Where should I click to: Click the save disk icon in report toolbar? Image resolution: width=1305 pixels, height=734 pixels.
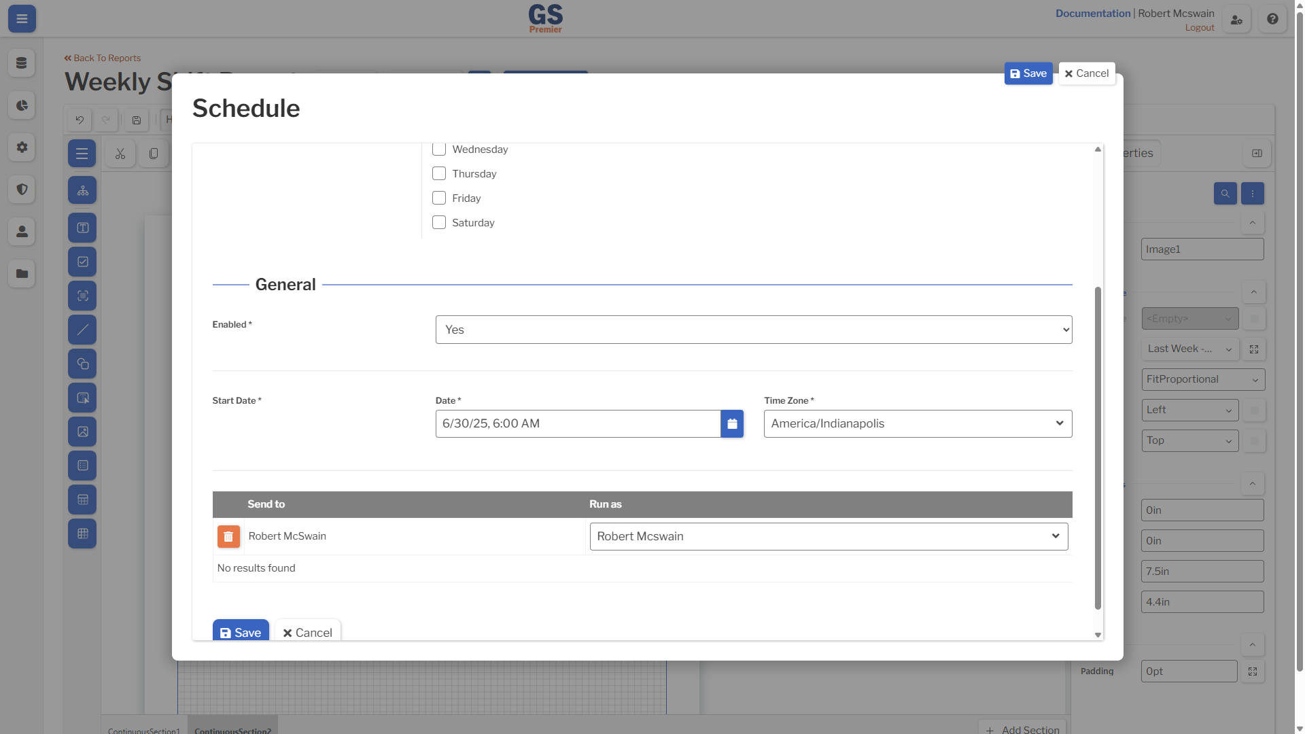point(137,120)
